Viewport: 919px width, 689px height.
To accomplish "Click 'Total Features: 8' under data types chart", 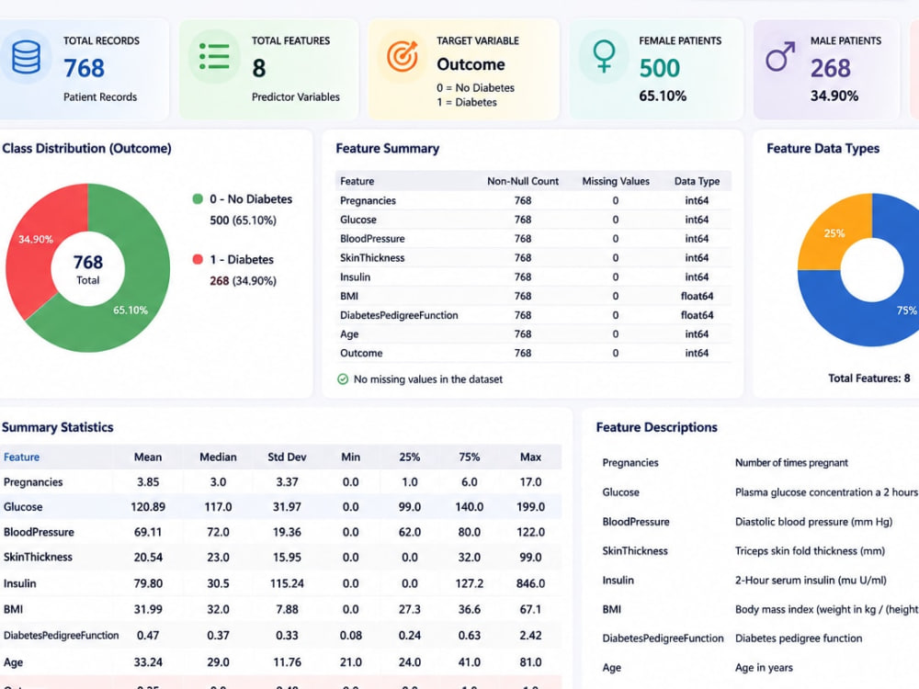I will coord(869,378).
